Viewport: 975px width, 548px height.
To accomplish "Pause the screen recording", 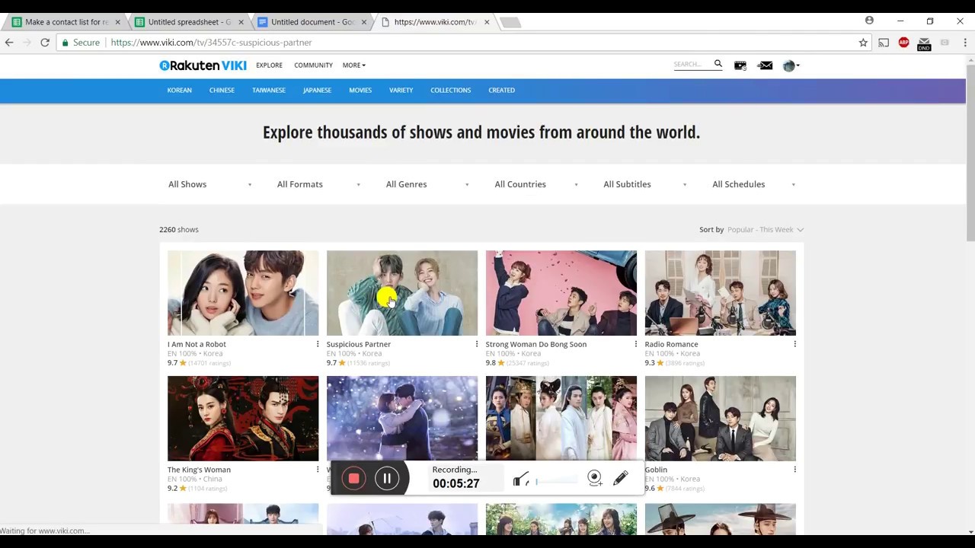I will pyautogui.click(x=387, y=478).
